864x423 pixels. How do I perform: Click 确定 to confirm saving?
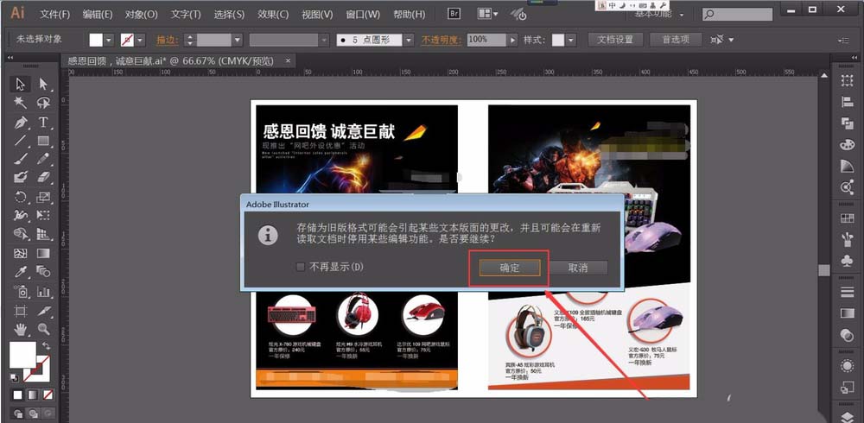tap(509, 268)
